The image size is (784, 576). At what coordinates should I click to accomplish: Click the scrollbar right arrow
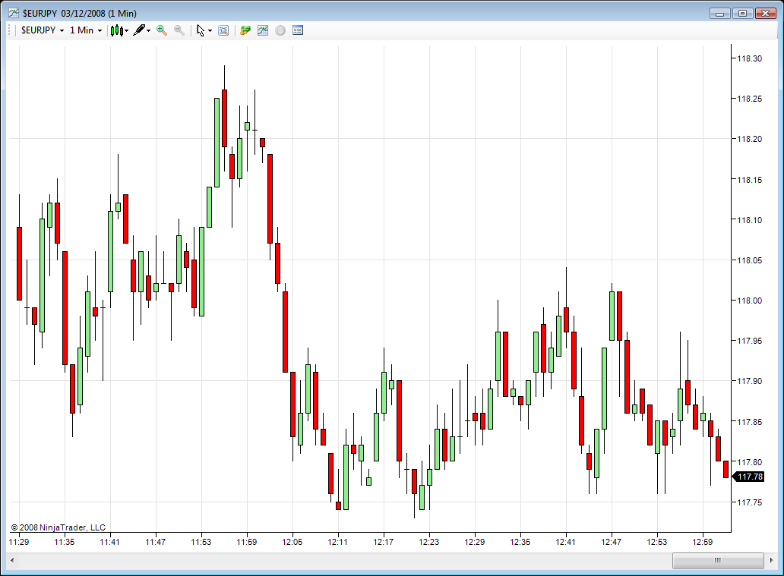point(772,560)
